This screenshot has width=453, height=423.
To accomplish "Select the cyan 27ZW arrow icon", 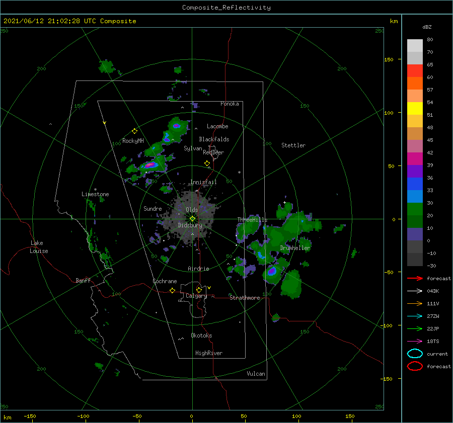I will tap(415, 316).
